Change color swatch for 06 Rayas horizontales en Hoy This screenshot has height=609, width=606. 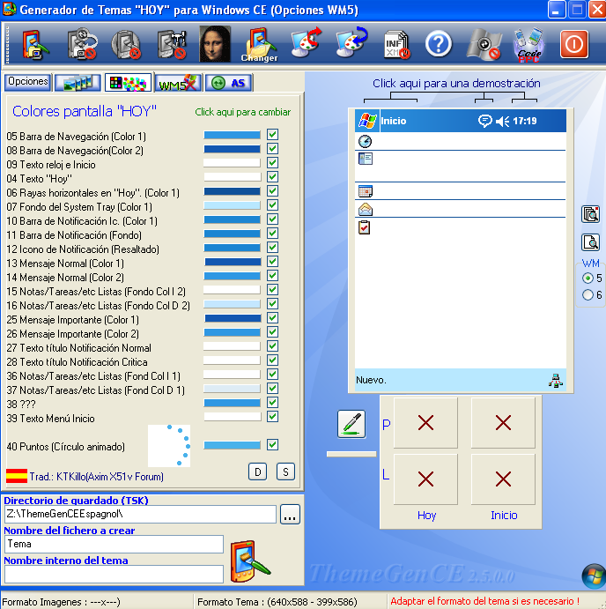[x=233, y=191]
